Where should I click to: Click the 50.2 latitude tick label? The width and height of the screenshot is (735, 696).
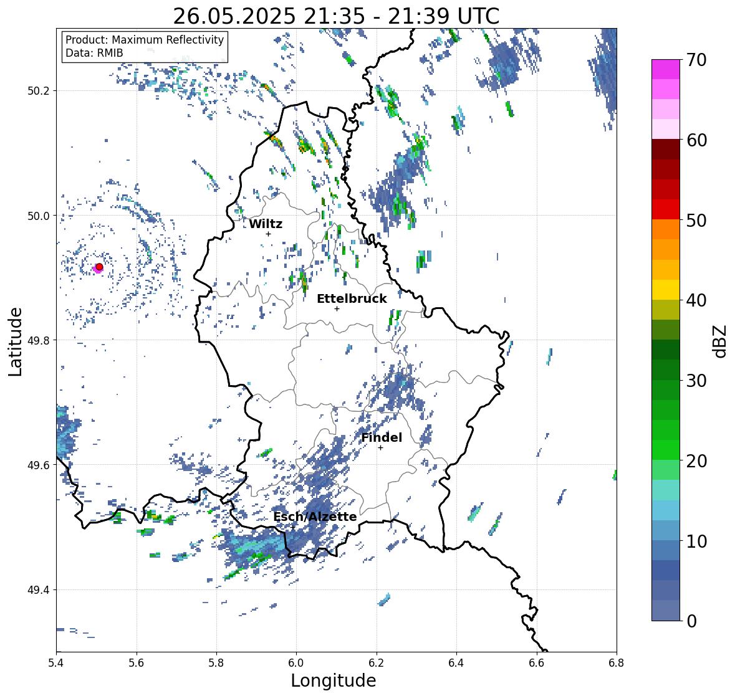(x=39, y=91)
